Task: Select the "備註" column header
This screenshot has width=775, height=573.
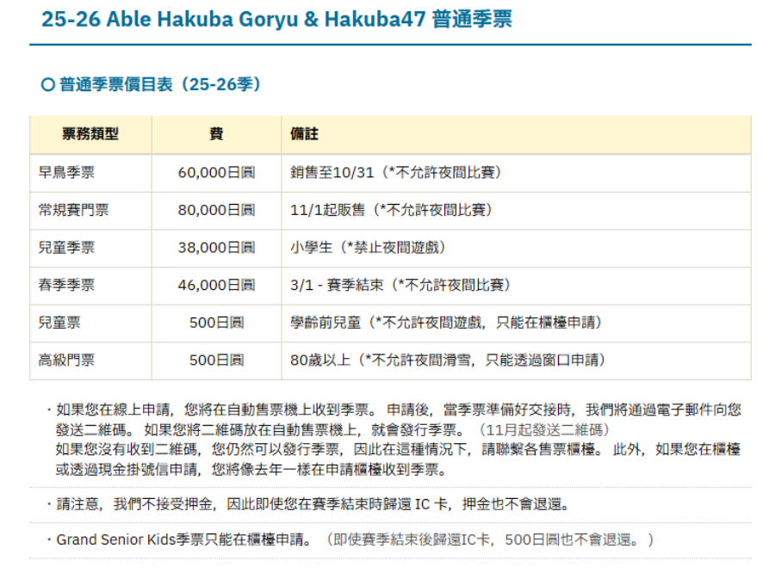Action: tap(516, 134)
